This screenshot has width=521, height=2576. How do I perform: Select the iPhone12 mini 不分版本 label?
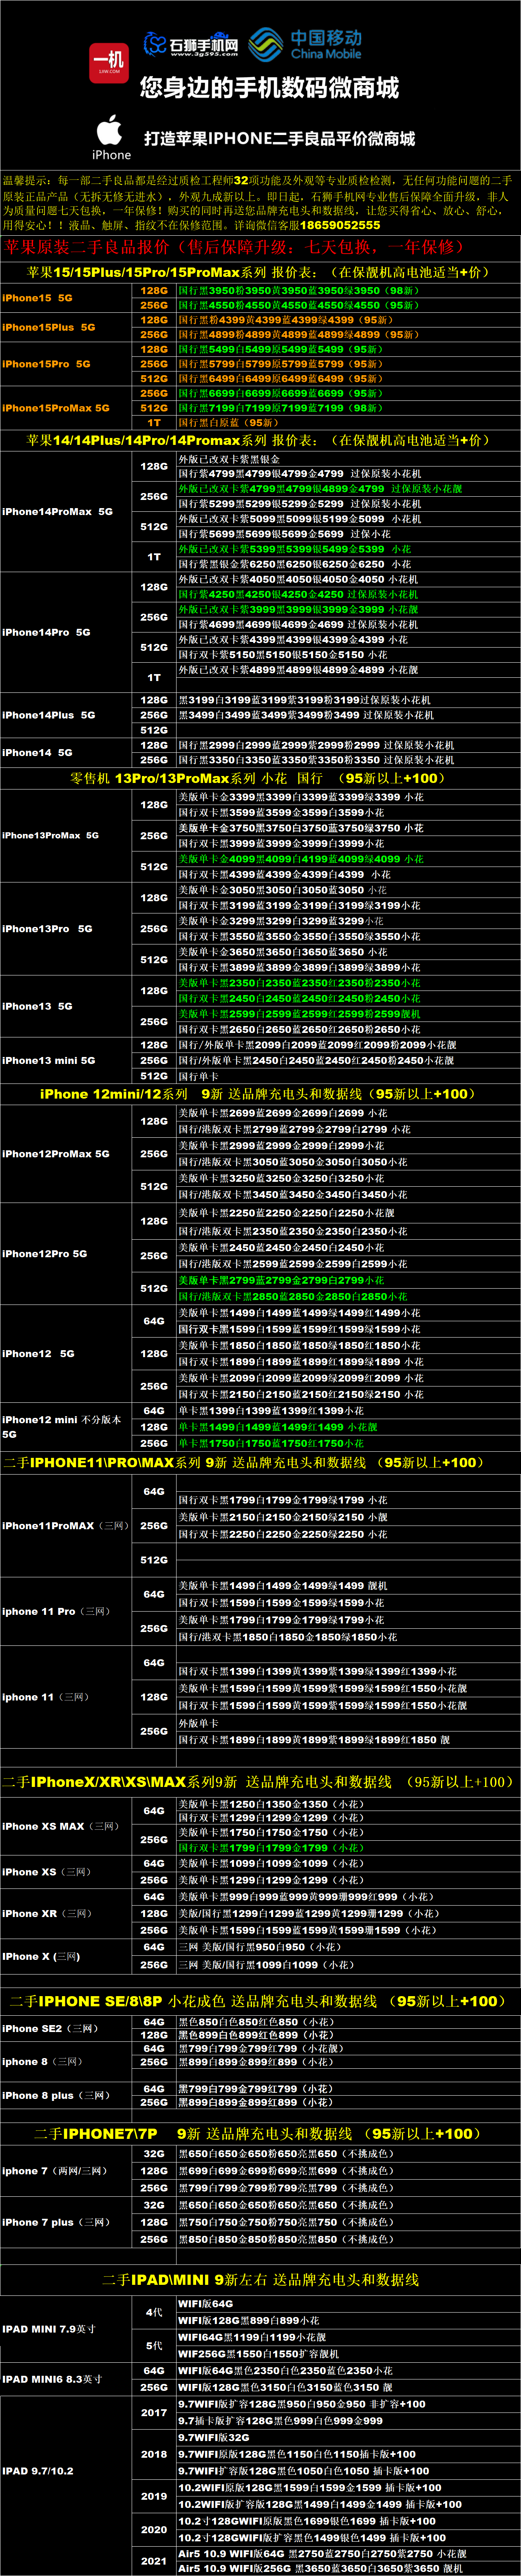click(62, 1426)
